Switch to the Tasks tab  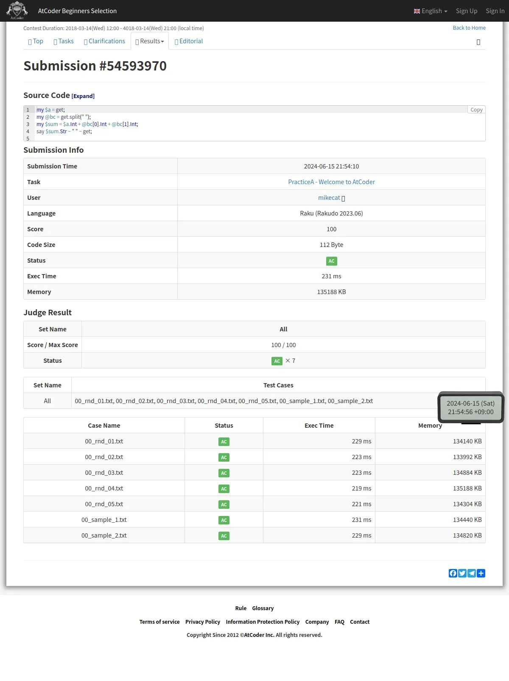pyautogui.click(x=64, y=41)
